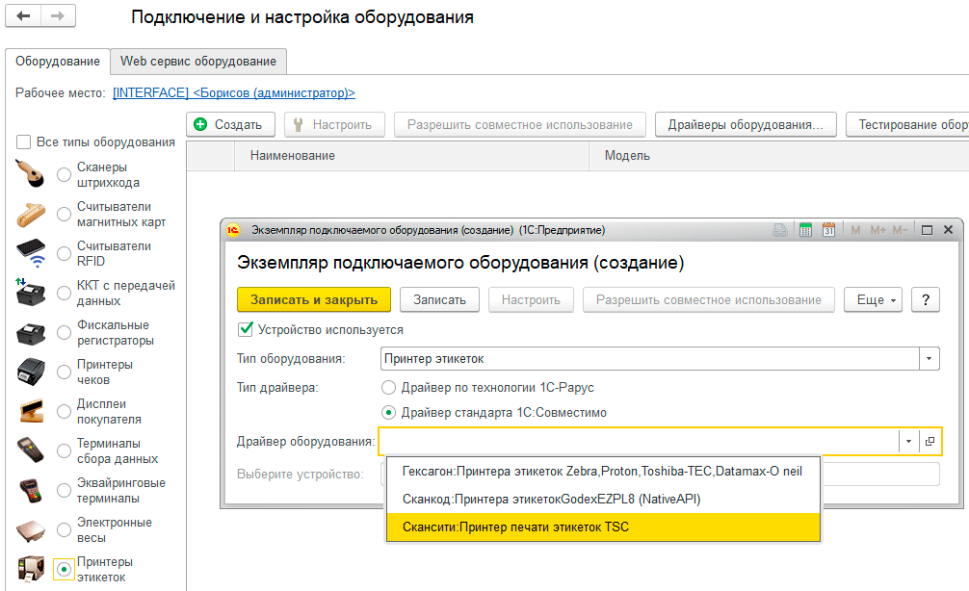Choose 'Сканкод: Принтера этикеток Godex' from list
The height and width of the screenshot is (591, 969).
[x=543, y=500]
